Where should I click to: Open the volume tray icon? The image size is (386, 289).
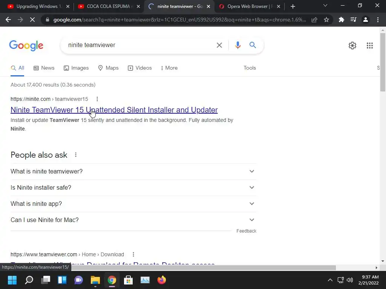click(349, 280)
